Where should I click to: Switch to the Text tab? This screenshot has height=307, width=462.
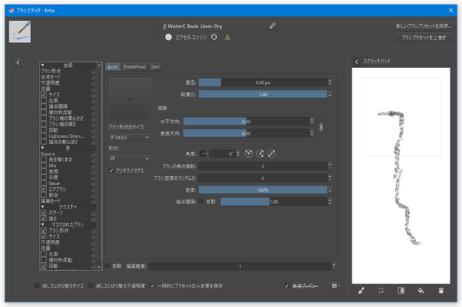point(155,67)
